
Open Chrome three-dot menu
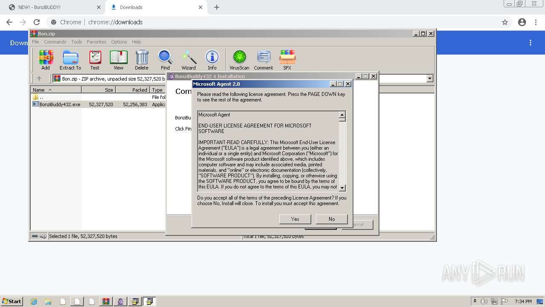536,22
